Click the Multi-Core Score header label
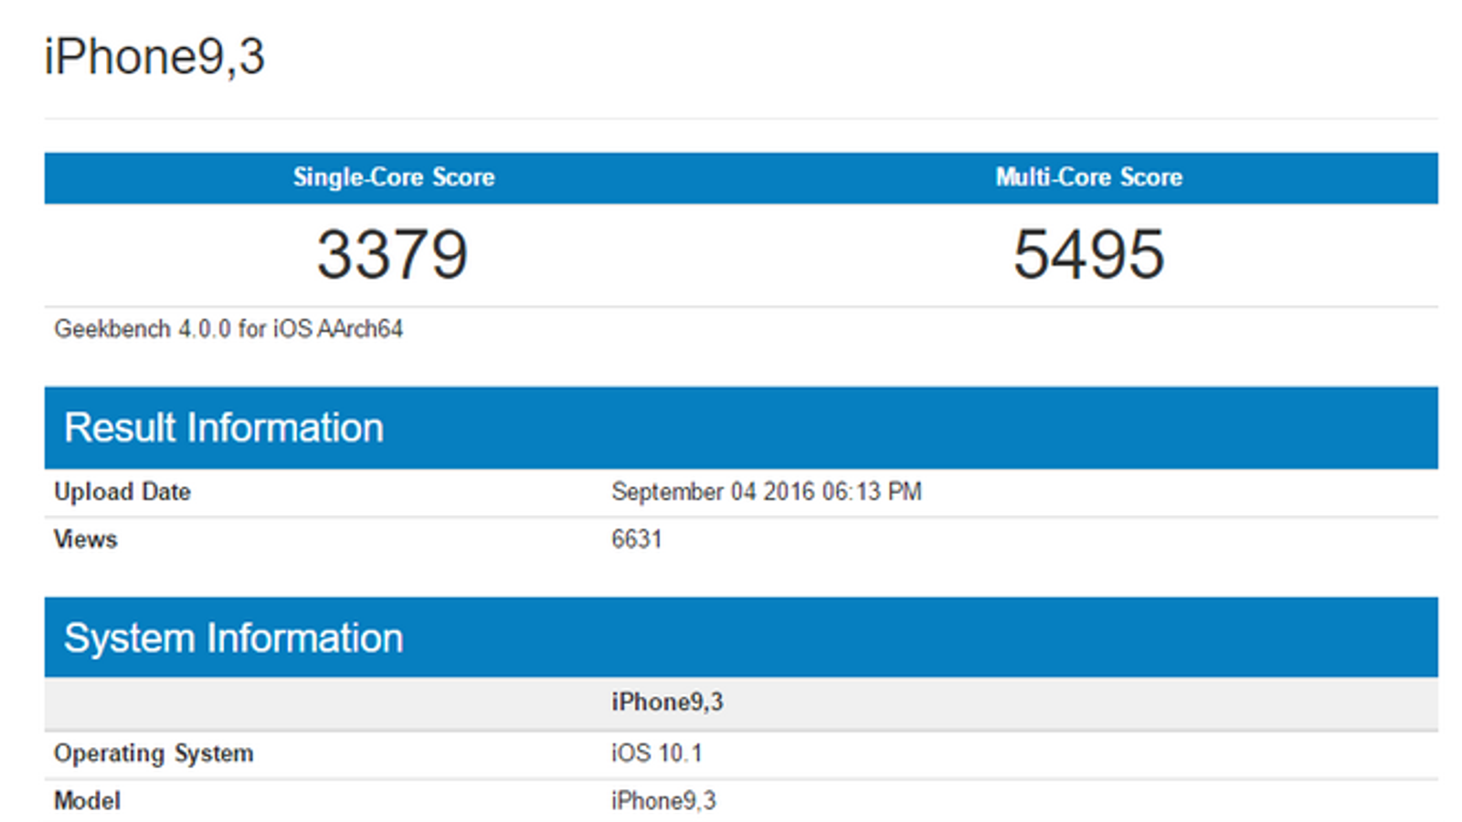1462x822 pixels. [x=1088, y=177]
